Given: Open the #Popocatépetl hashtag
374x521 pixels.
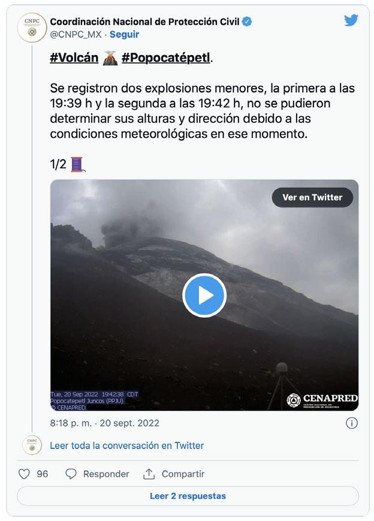Looking at the screenshot, I should [166, 58].
